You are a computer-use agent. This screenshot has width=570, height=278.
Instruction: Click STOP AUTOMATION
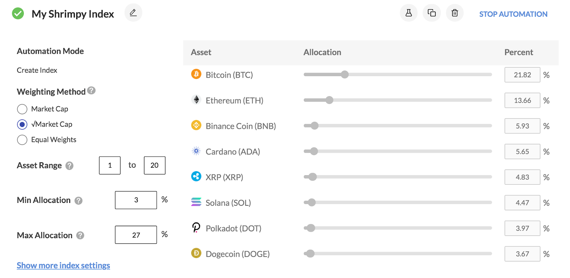513,14
